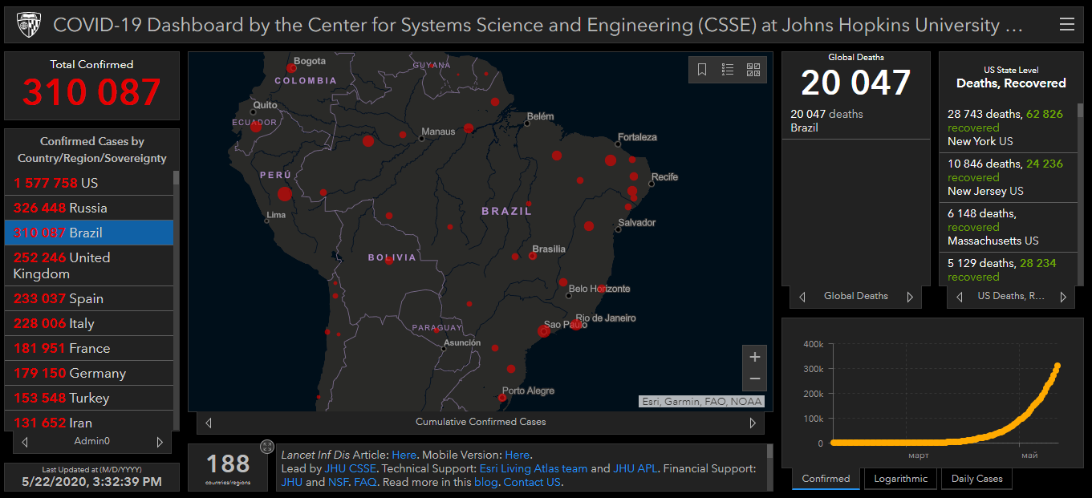Click the red case circle at Bogota
This screenshot has width=1092, height=498.
coord(292,68)
